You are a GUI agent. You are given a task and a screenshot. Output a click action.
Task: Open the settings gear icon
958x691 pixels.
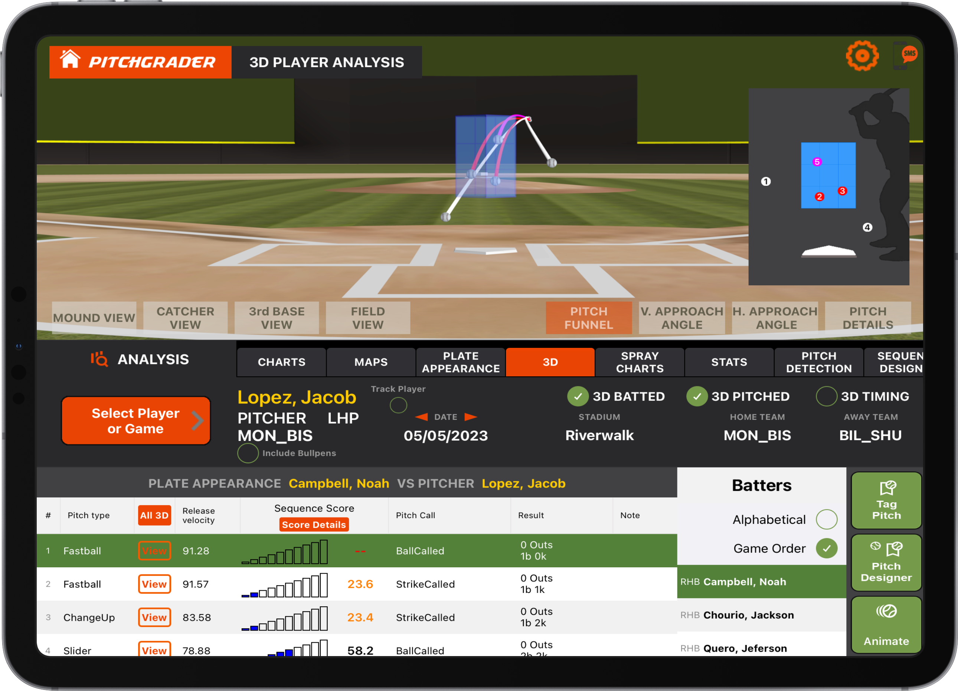pyautogui.click(x=862, y=55)
